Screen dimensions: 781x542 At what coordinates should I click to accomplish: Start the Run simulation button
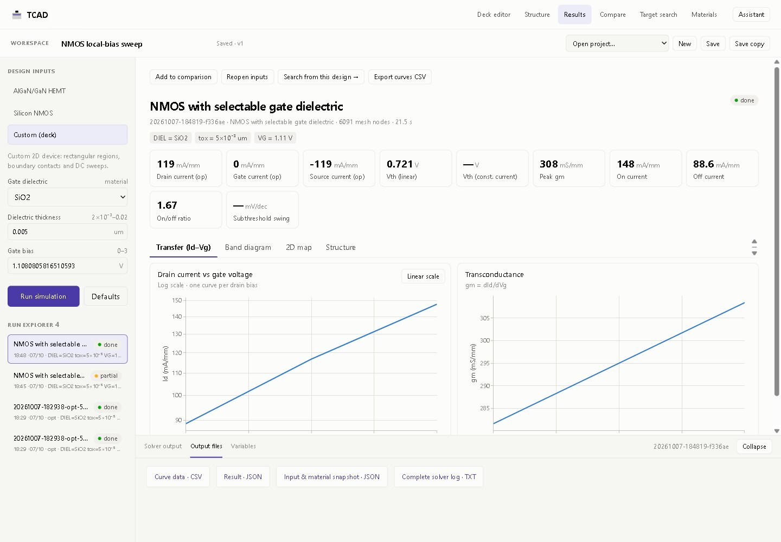tap(43, 296)
